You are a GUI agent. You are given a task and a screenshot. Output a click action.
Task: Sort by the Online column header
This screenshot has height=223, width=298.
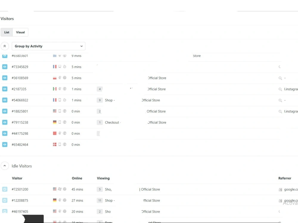click(77, 178)
